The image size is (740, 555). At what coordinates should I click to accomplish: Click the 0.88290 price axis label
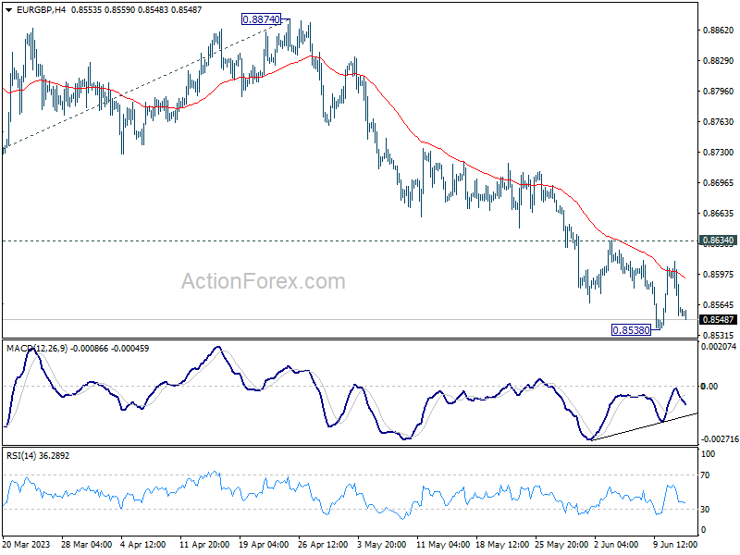[719, 61]
